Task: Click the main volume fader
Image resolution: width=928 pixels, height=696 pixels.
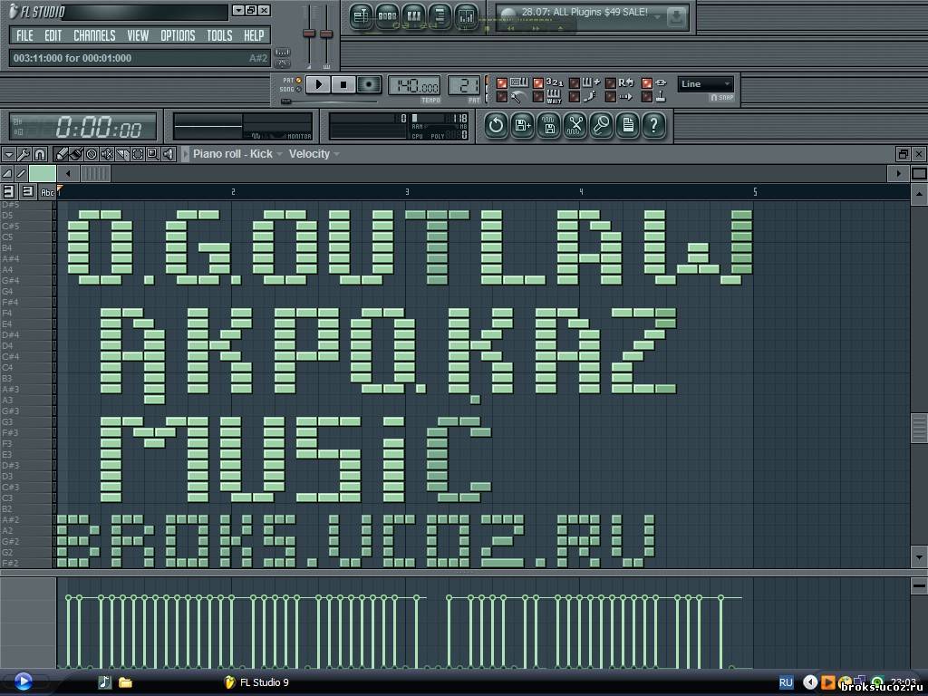Action: (x=309, y=34)
